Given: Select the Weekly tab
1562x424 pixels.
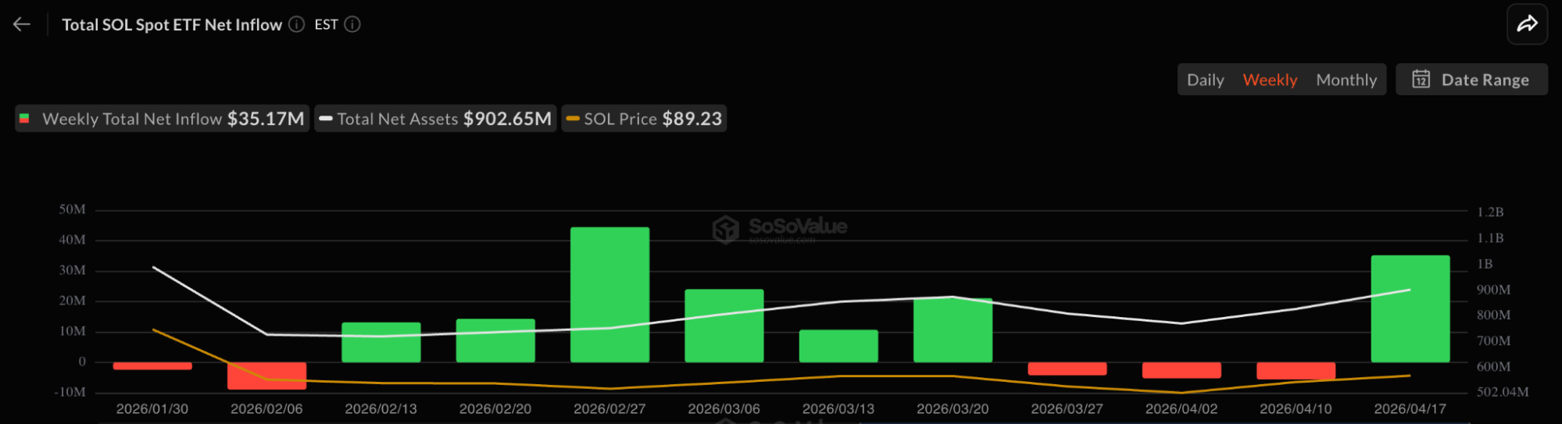Looking at the screenshot, I should 1270,80.
